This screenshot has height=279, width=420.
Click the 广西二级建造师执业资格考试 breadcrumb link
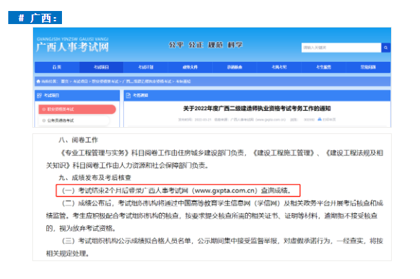point(147,81)
